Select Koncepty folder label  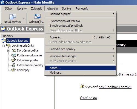[23, 70]
